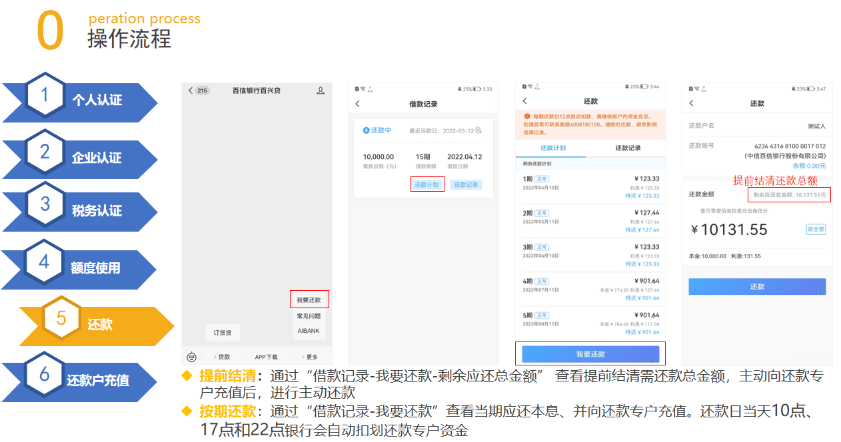841x442 pixels.
Task: Tap the back arrow beside 215 badge
Action: pos(190,91)
